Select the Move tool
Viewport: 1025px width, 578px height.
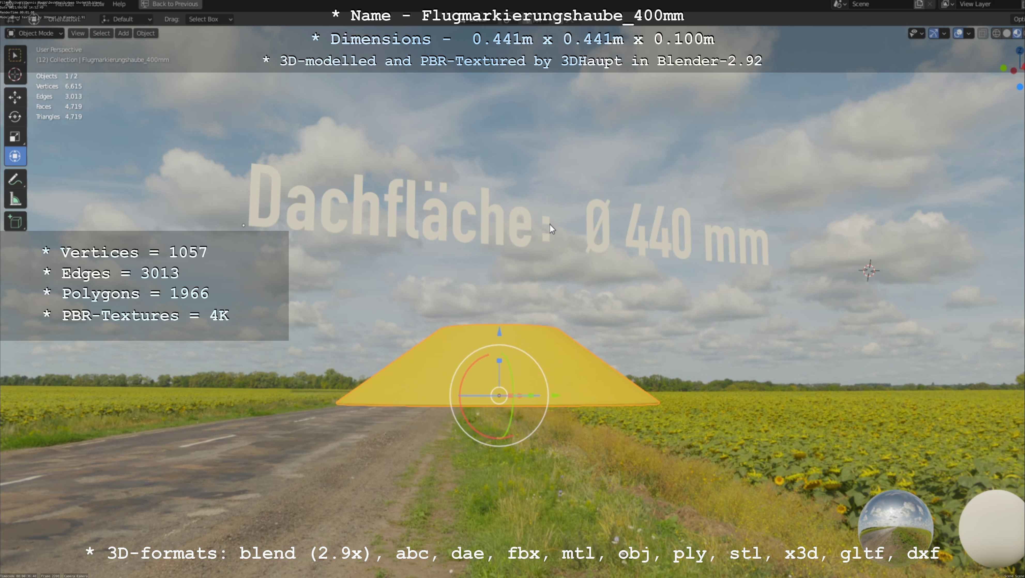coord(15,97)
